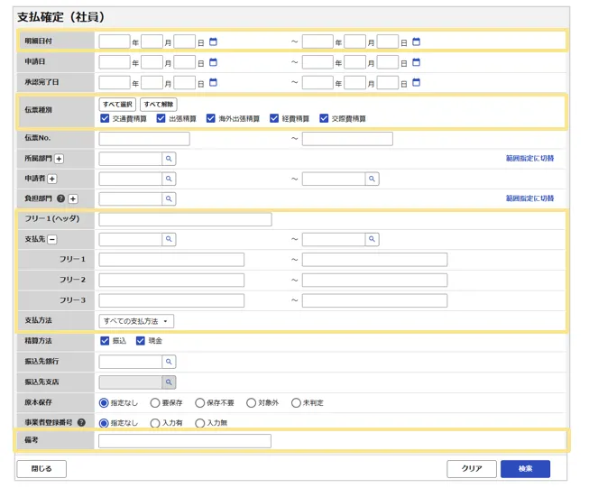Click help icon next to 負担部門
The height and width of the screenshot is (488, 598).
[60, 198]
